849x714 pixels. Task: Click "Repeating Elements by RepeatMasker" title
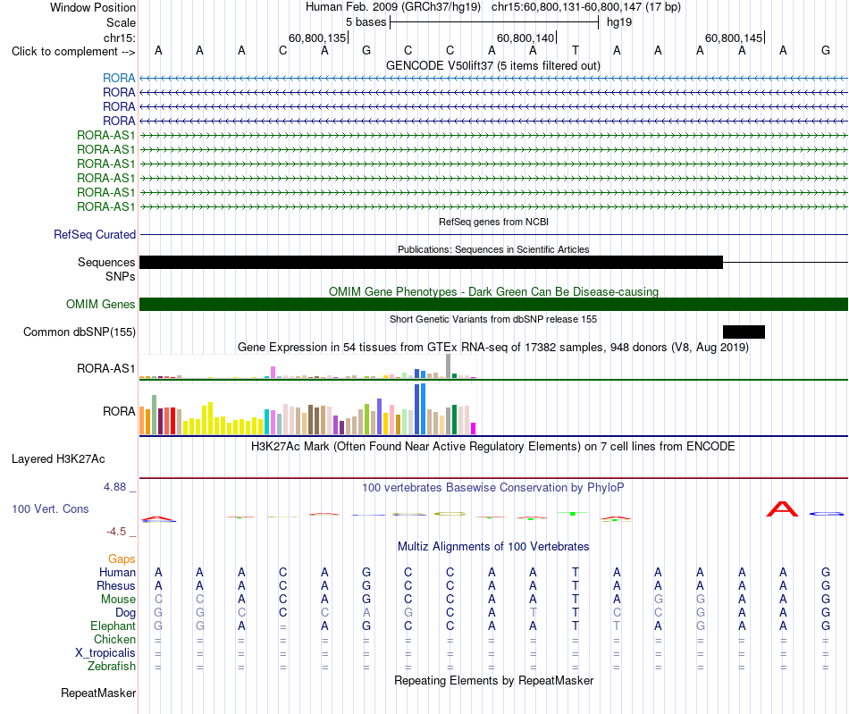coord(494,680)
